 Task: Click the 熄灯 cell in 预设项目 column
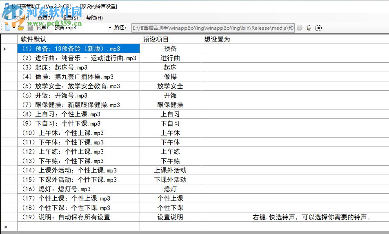pos(171,189)
